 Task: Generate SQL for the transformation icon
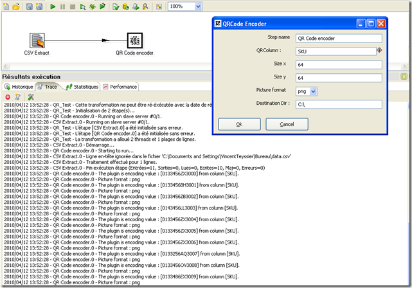(136, 6)
